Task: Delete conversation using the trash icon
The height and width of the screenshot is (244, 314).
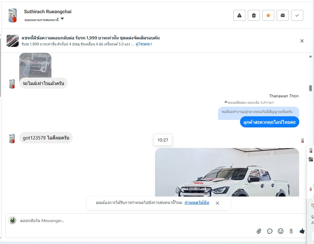Action: tap(254, 15)
